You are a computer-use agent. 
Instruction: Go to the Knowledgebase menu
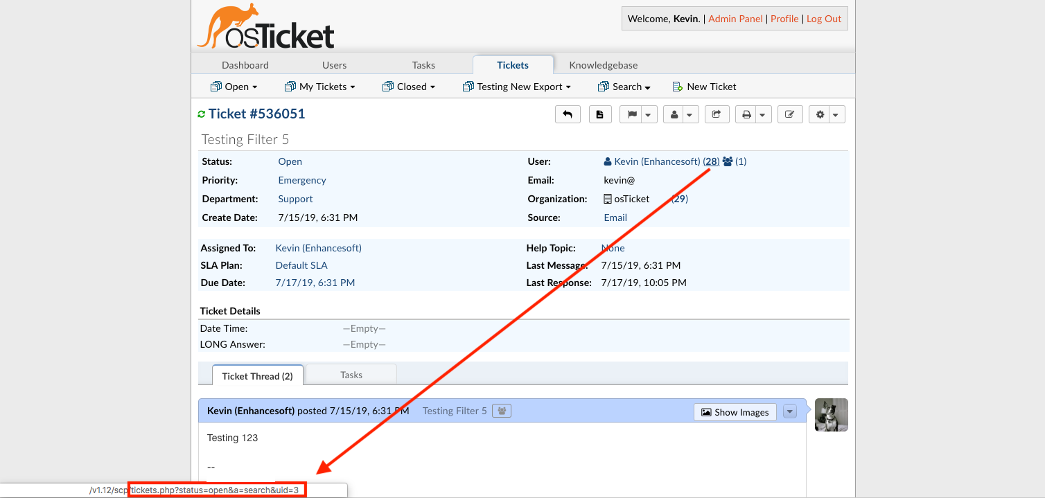coord(603,64)
